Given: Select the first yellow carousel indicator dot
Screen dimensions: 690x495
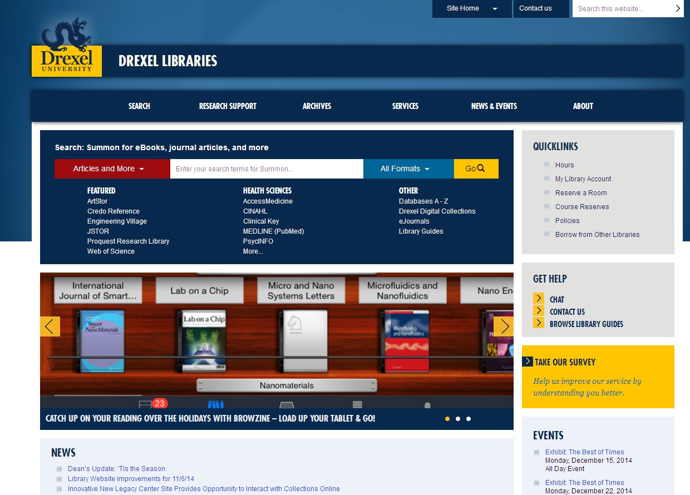Looking at the screenshot, I should (447, 419).
